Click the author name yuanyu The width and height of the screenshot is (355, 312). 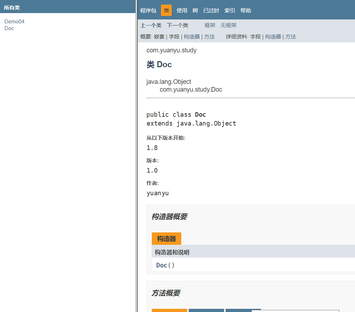(x=157, y=193)
